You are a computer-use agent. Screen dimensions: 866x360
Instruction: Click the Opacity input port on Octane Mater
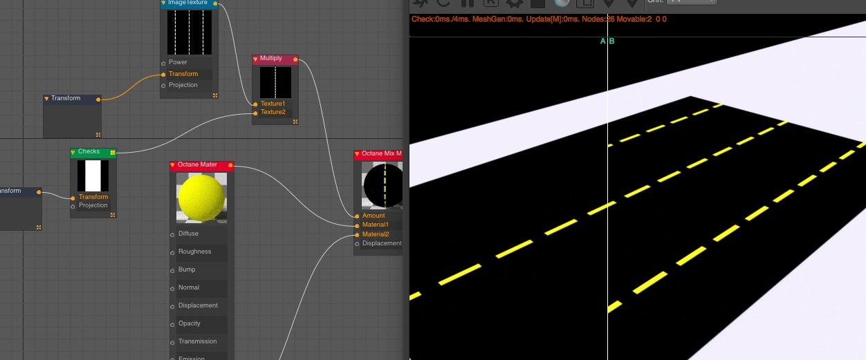pyautogui.click(x=173, y=324)
